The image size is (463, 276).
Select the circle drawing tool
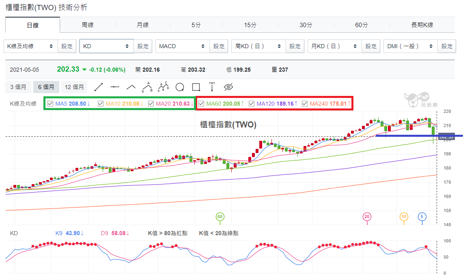pyautogui.click(x=180, y=87)
